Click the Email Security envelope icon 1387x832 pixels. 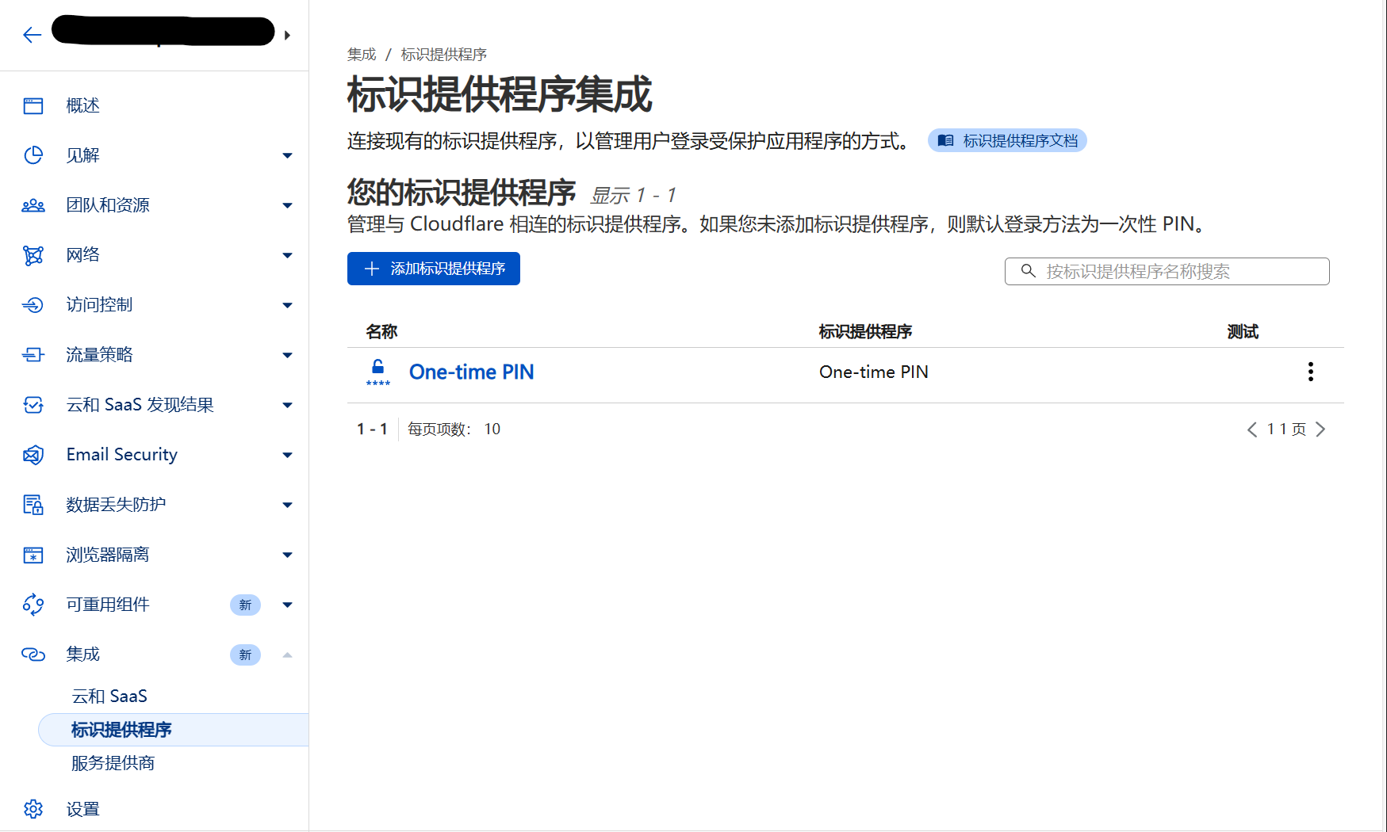33,455
